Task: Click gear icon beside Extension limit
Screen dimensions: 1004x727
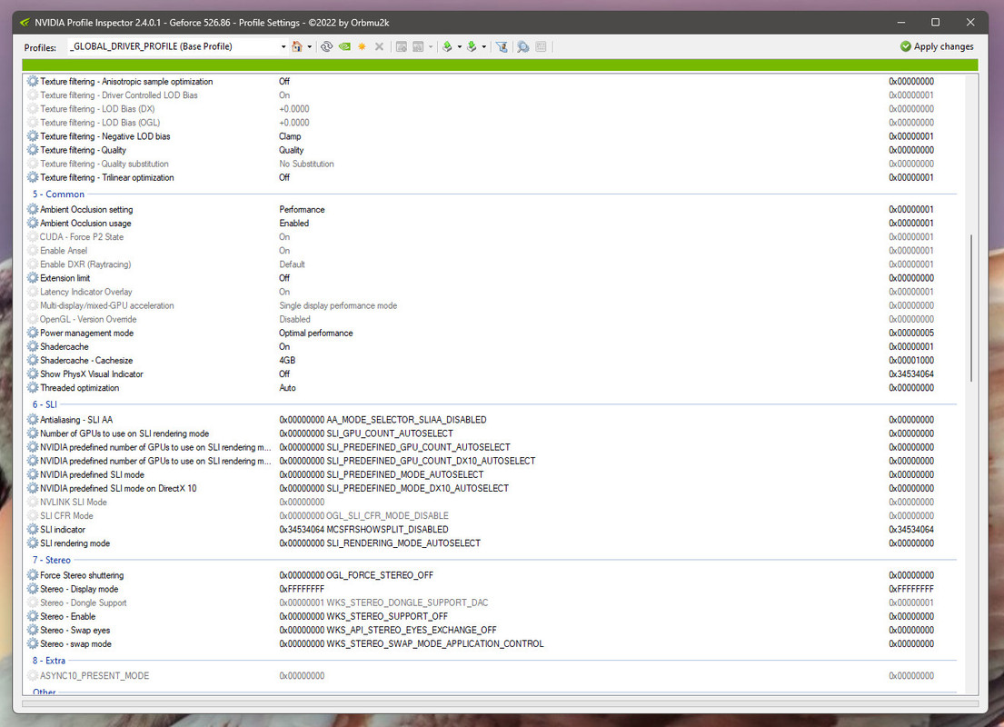Action: click(33, 278)
